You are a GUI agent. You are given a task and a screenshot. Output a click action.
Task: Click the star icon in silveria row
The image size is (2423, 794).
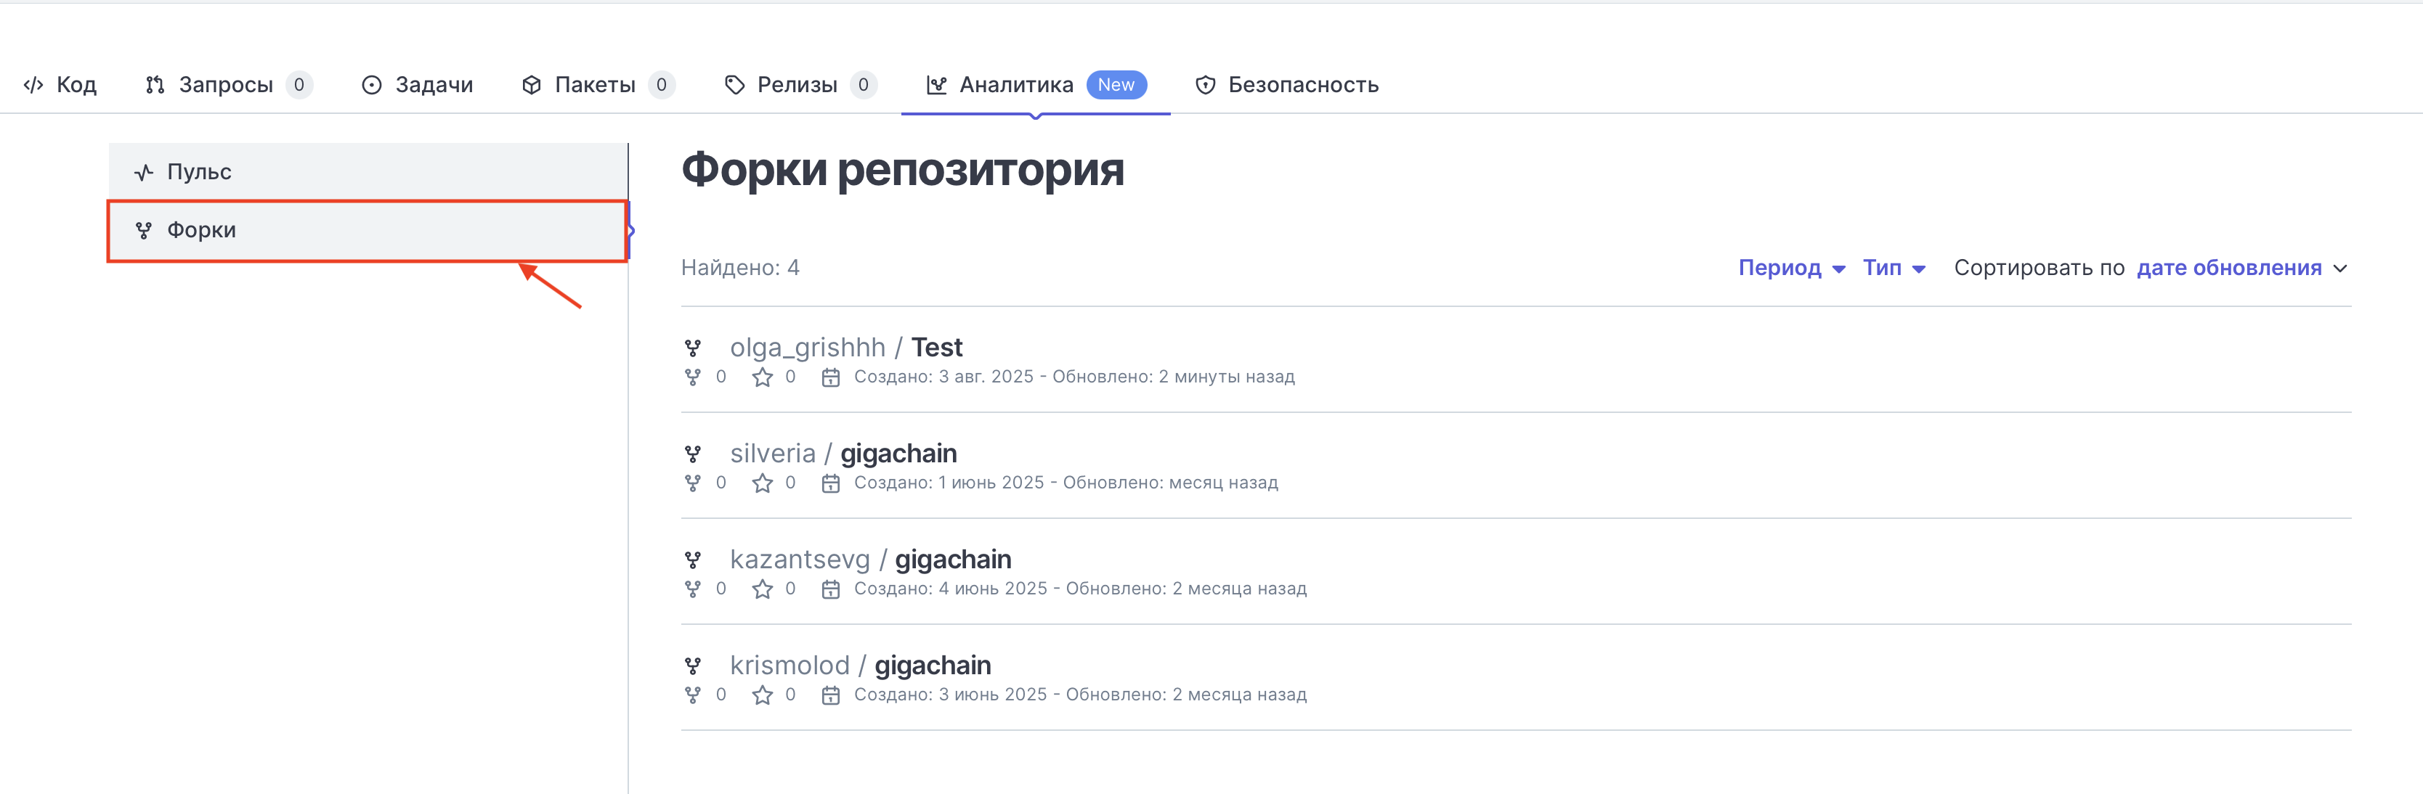click(762, 483)
